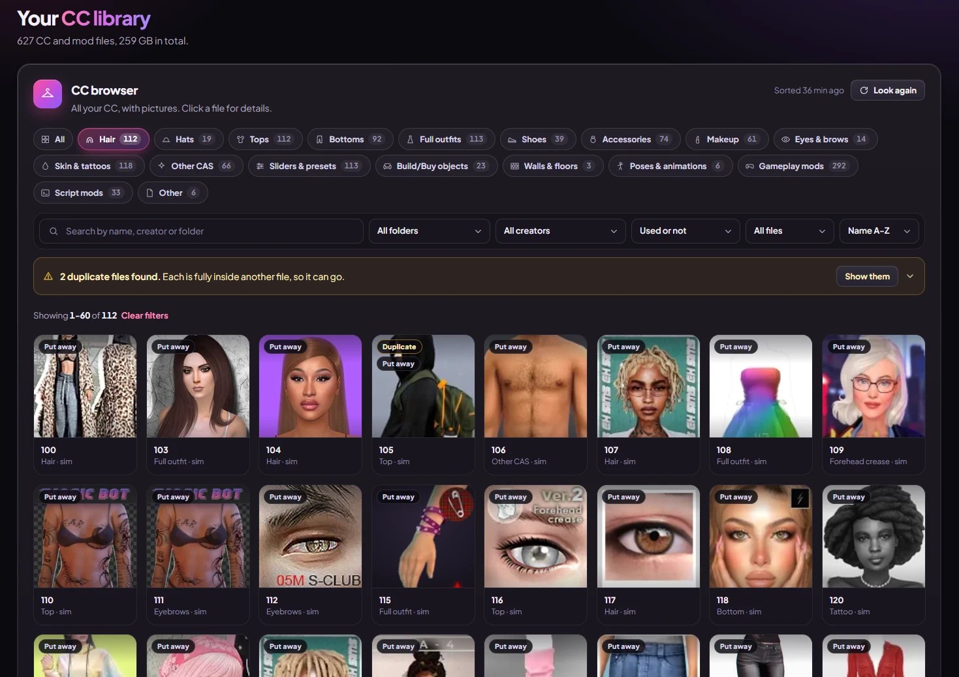Click the pants icon on the Bottoms filter

pyautogui.click(x=319, y=140)
